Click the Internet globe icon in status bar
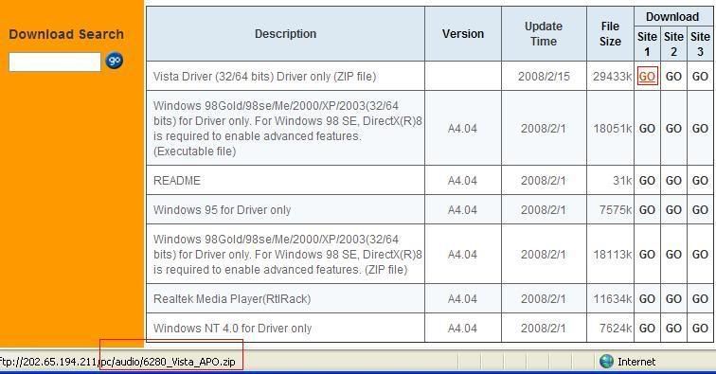The width and height of the screenshot is (716, 374). point(606,361)
